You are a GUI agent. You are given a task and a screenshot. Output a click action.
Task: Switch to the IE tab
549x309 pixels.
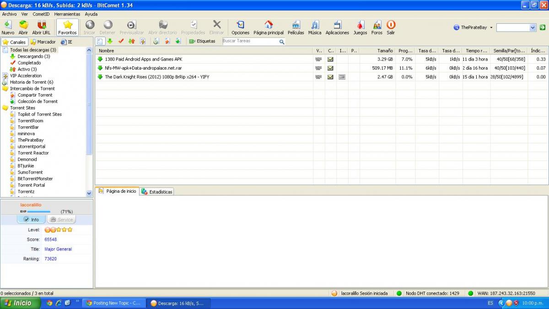pyautogui.click(x=66, y=42)
